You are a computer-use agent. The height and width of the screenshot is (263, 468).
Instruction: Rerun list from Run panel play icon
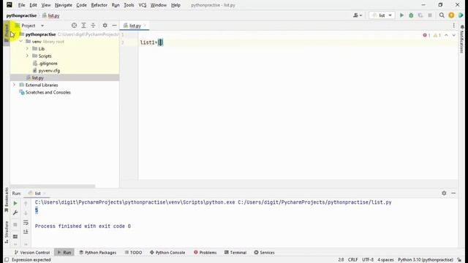(x=15, y=203)
